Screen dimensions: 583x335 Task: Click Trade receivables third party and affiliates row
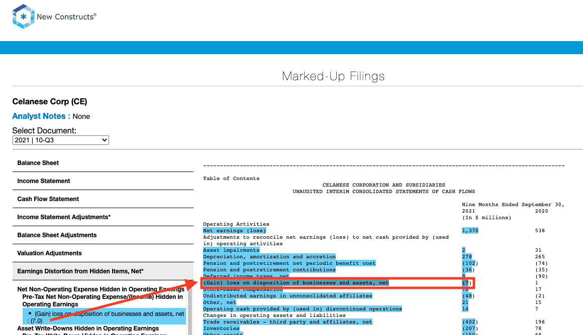point(288,322)
